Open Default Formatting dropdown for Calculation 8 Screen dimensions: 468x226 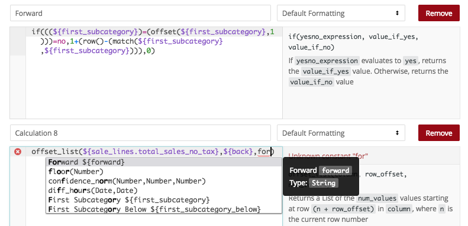point(341,133)
